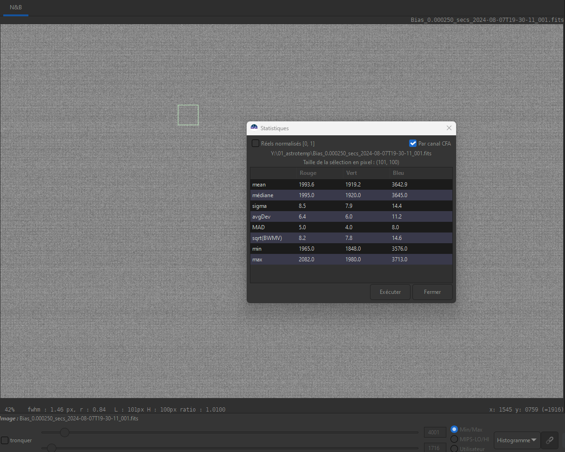Click the Rouge avgDev value 6.4
This screenshot has width=565, height=452.
coord(302,217)
